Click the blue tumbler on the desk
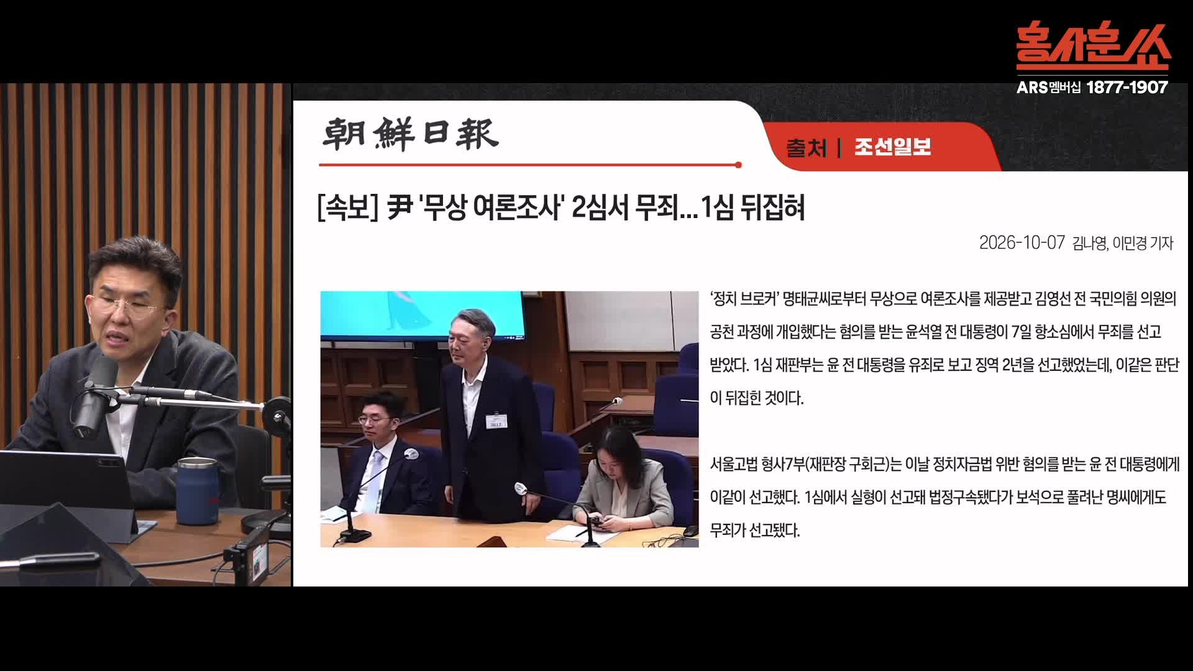Viewport: 1193px width, 671px height. pyautogui.click(x=197, y=491)
